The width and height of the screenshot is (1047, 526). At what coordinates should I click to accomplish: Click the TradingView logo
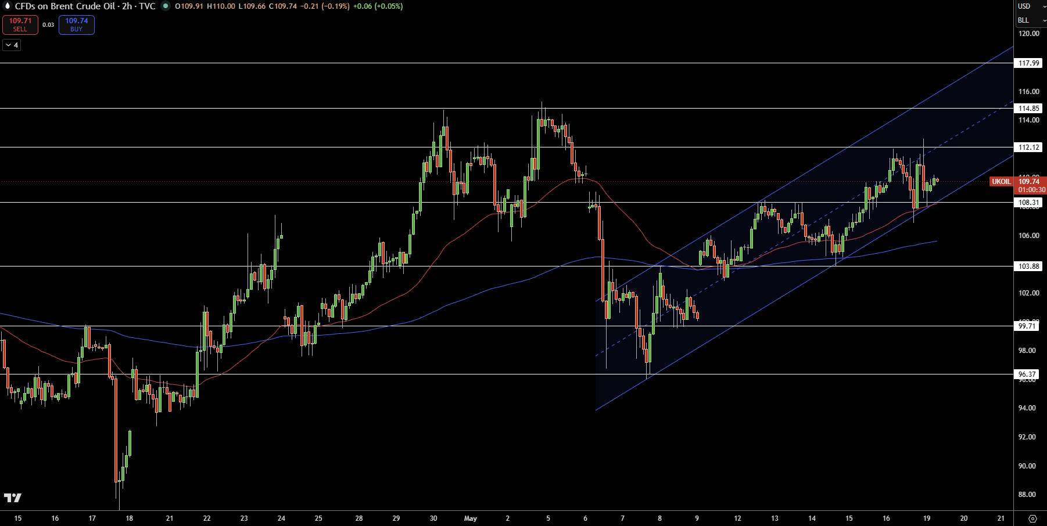(13, 498)
